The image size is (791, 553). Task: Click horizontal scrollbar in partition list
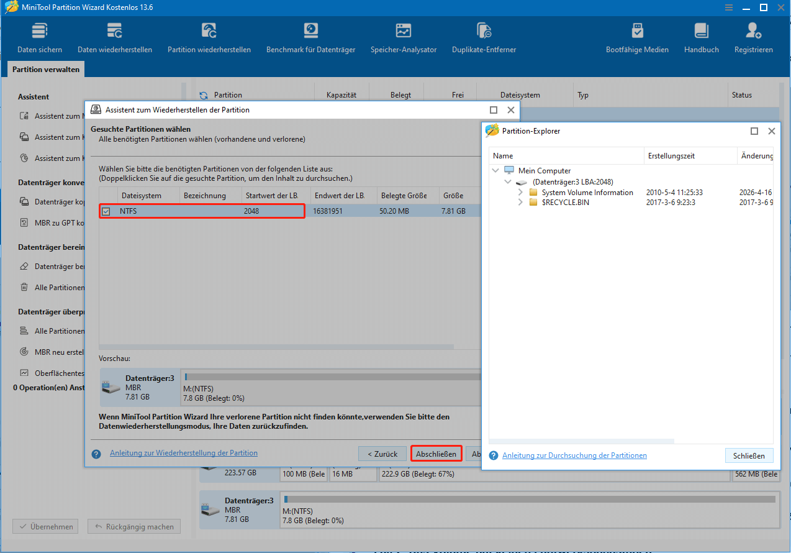[x=276, y=347]
